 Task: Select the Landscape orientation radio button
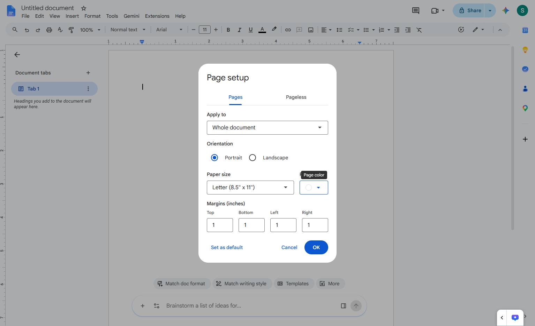tap(253, 158)
